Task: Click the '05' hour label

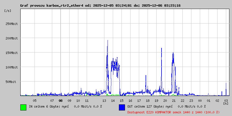Action: coord(35,101)
